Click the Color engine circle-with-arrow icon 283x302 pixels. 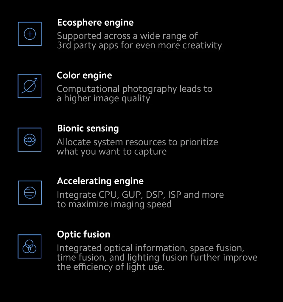[29, 86]
